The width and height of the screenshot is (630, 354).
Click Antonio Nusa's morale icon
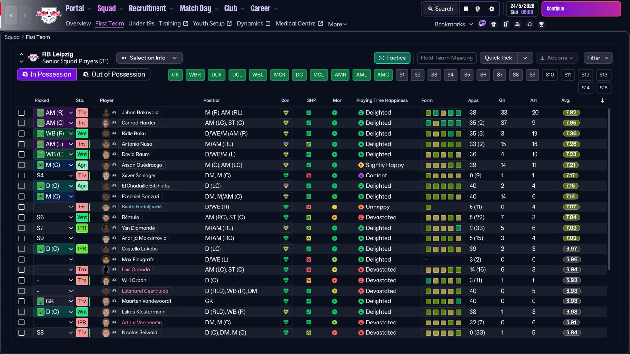coord(335,144)
